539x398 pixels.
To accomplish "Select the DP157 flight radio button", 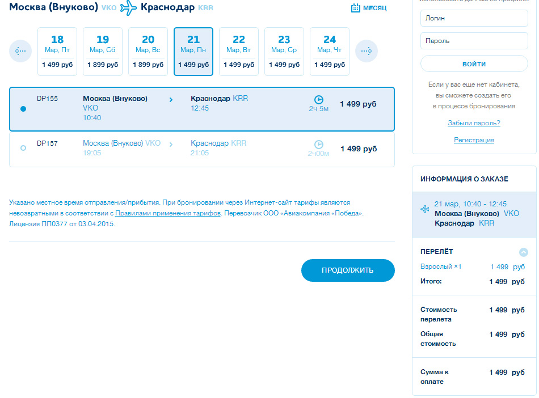I will [x=23, y=148].
